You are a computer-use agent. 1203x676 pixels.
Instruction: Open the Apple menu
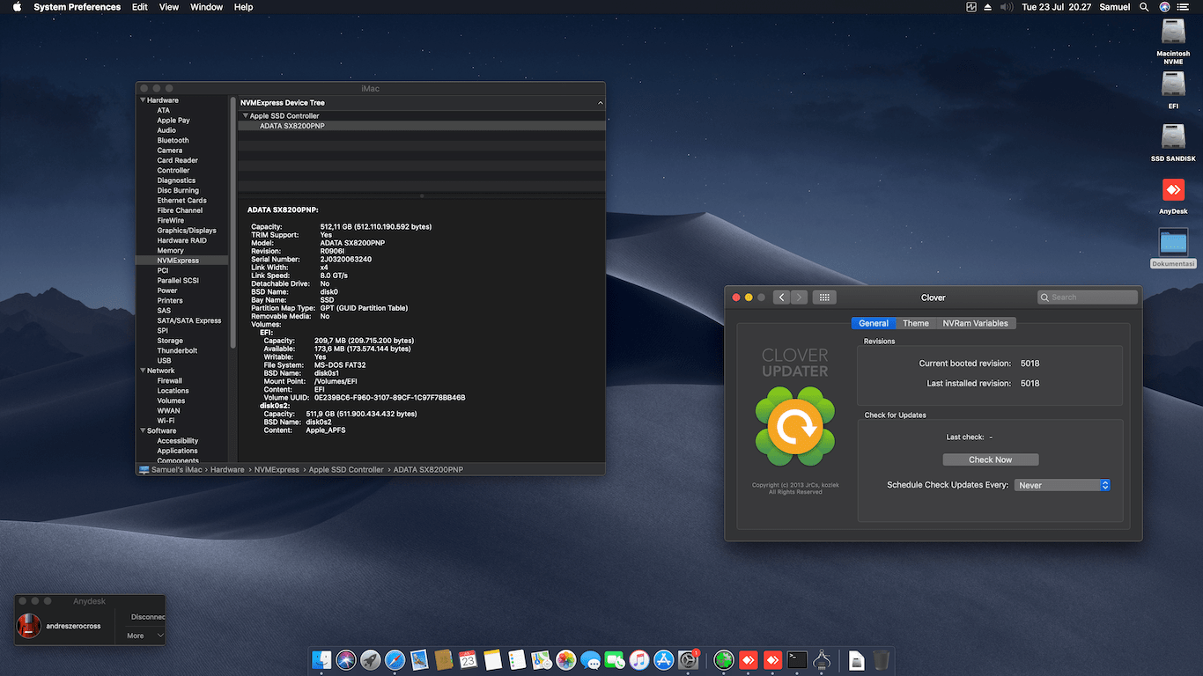coord(16,7)
